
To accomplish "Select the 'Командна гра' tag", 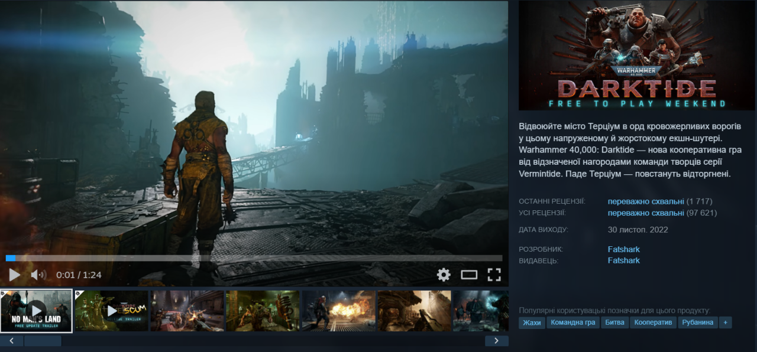I will tap(572, 322).
